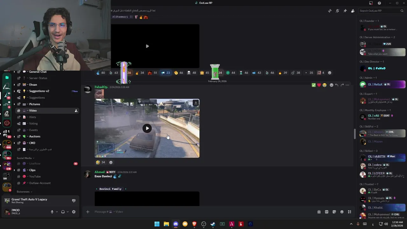Viewport: 407px width, 229px height.
Task: Open More options on FahadOp. message
Action: [x=347, y=85]
